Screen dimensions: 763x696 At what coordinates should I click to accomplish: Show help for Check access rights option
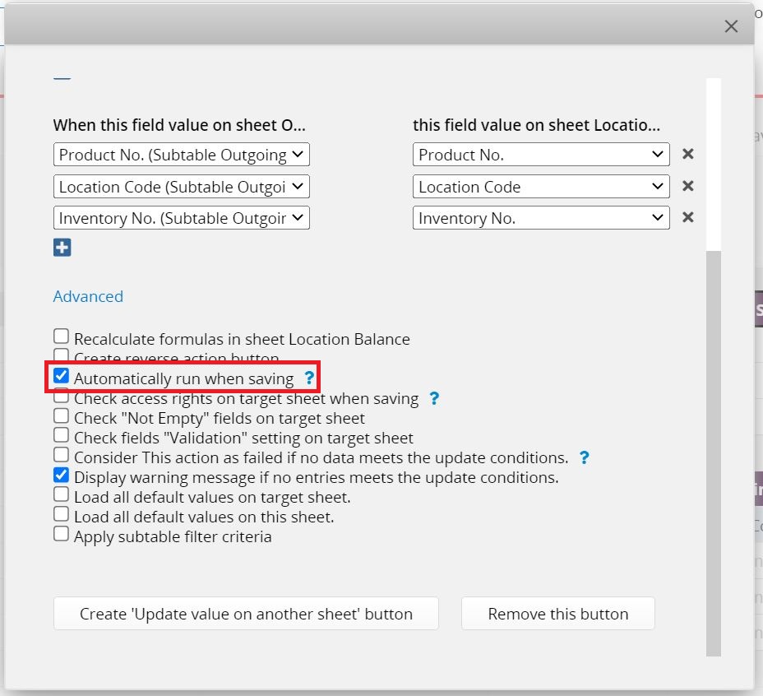tap(434, 398)
